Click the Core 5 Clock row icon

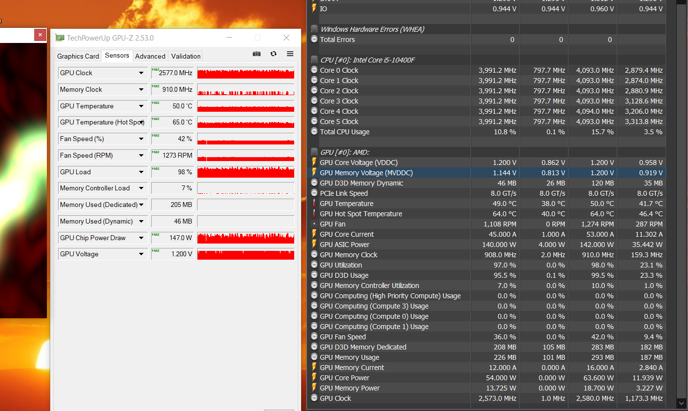coord(314,122)
